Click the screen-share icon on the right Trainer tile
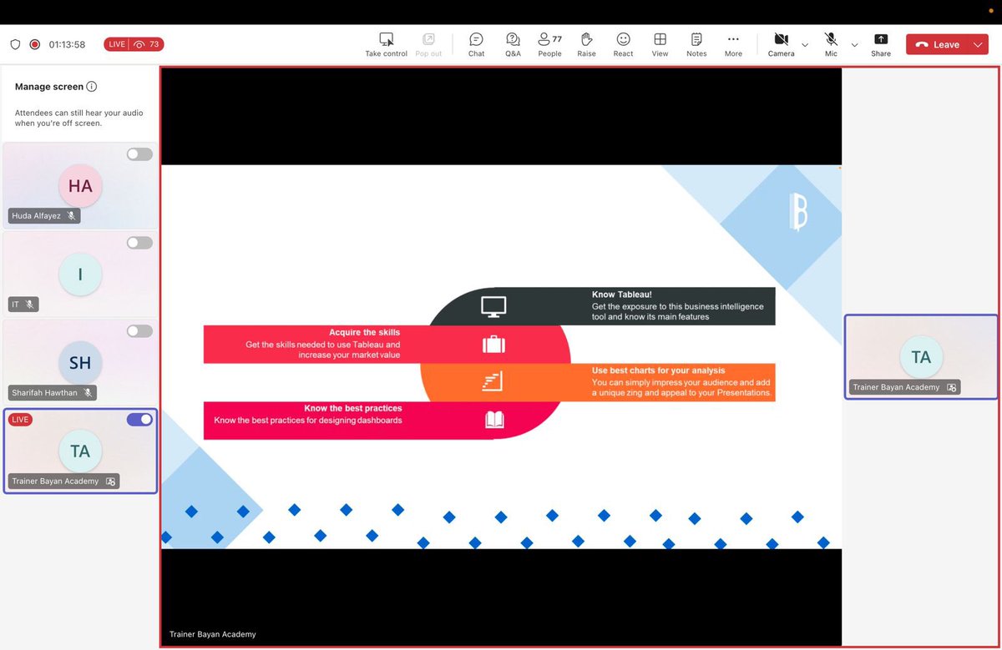 [951, 388]
